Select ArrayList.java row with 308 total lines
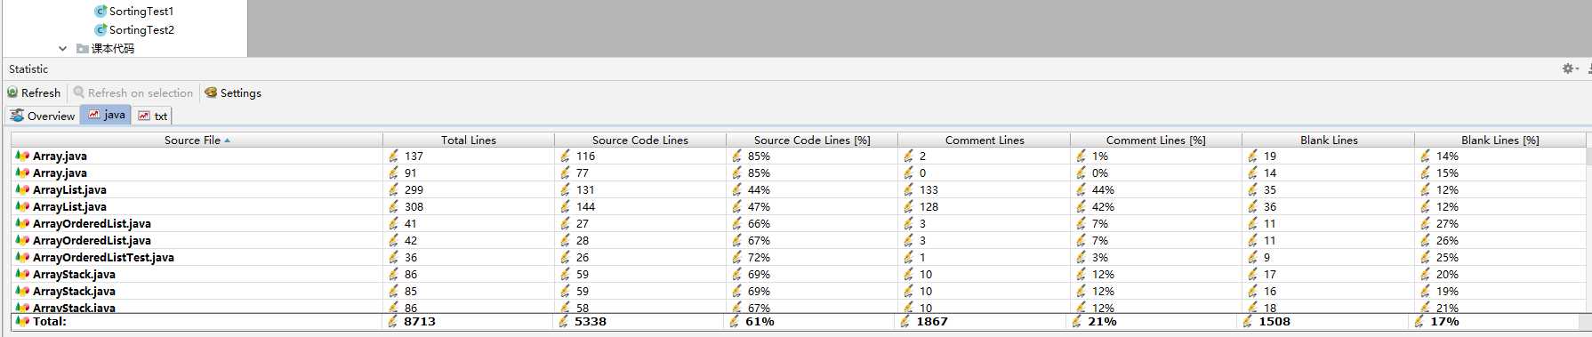This screenshot has height=337, width=1592. click(798, 206)
